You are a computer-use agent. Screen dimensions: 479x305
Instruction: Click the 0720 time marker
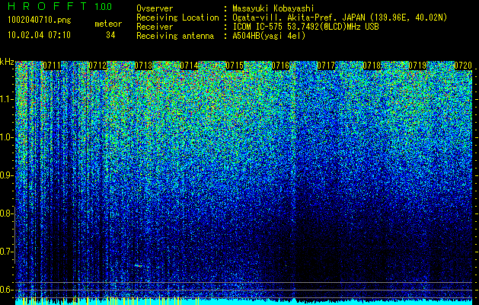point(463,66)
